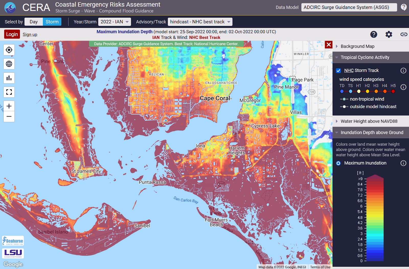
Task: Switch selection mode to Storm
Action: tap(52, 22)
